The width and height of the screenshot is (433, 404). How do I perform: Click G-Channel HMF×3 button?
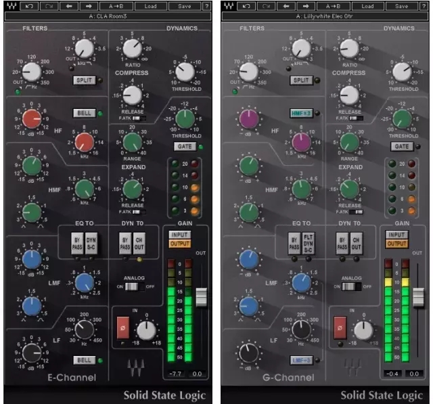click(x=301, y=113)
